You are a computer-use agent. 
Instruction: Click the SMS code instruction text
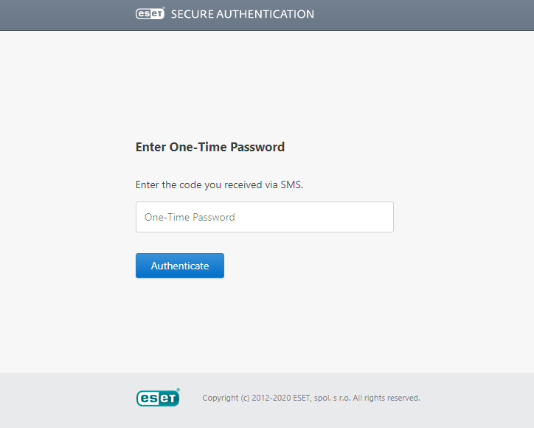[219, 184]
